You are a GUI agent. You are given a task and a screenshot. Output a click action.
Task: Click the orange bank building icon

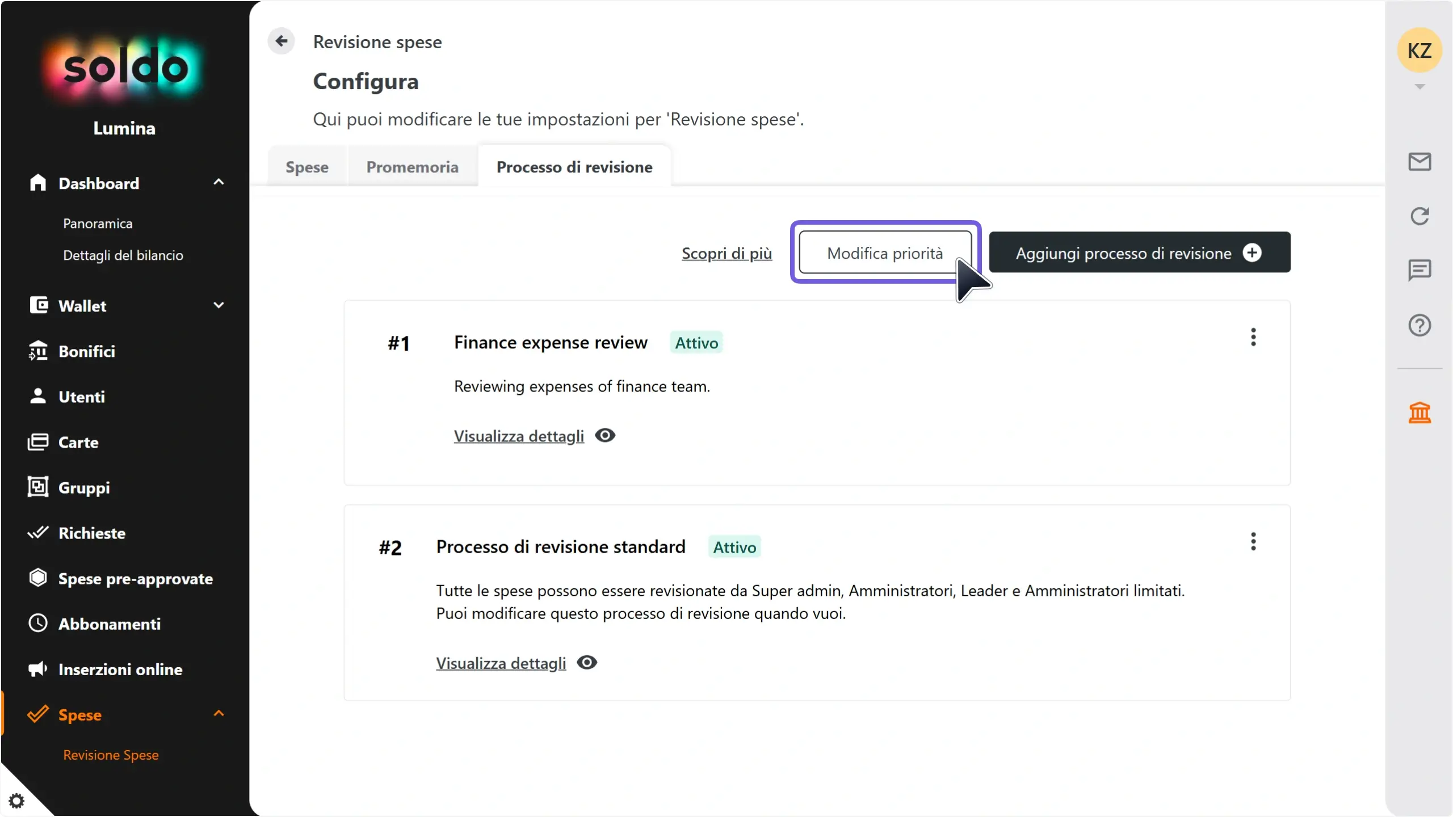(x=1420, y=412)
